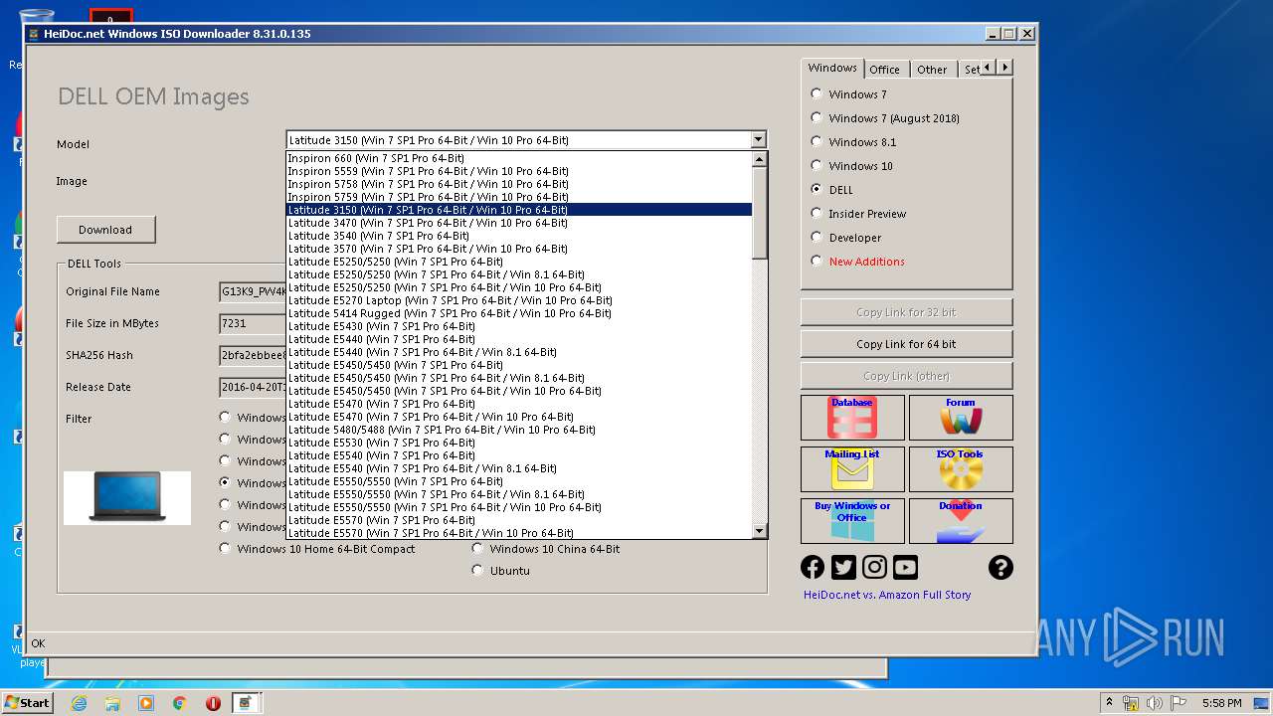This screenshot has height=716, width=1273.
Task: Choose Inspiron 5559 entry
Action: [519, 171]
